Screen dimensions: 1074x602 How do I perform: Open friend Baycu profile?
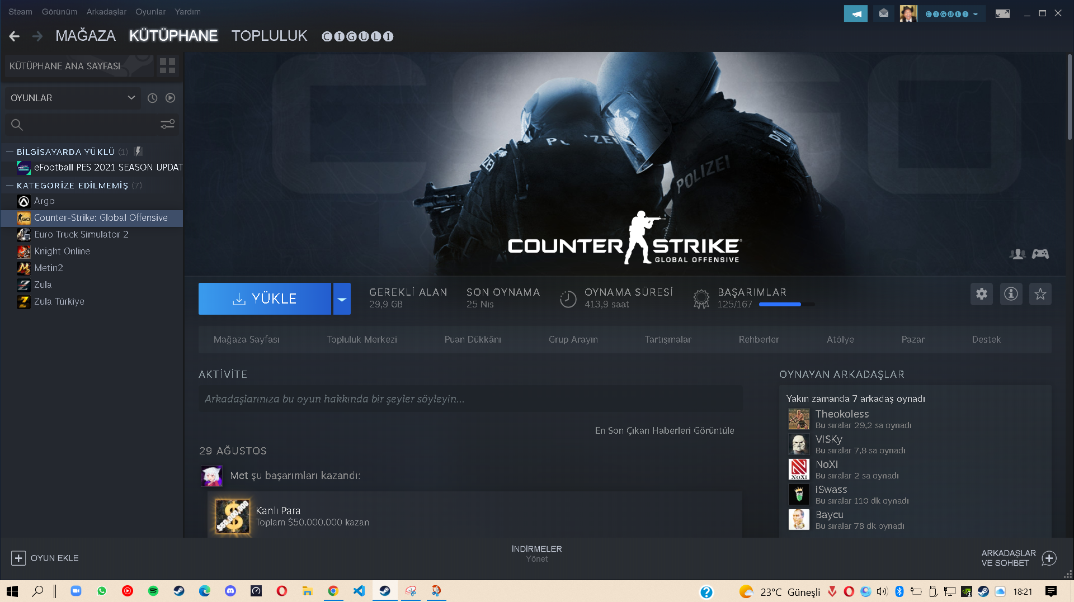[x=829, y=514]
